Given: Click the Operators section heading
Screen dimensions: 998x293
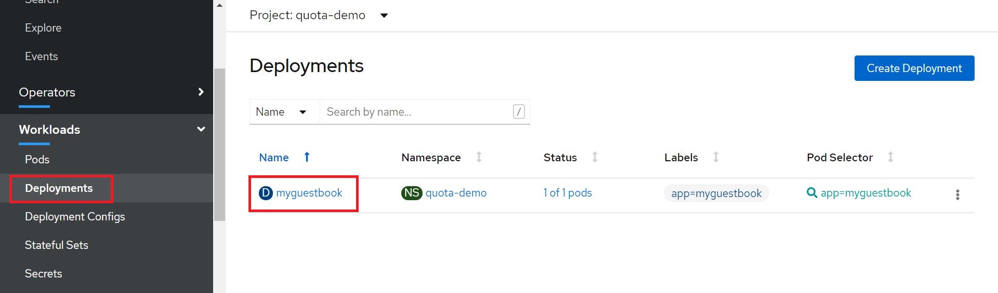Looking at the screenshot, I should tap(47, 92).
